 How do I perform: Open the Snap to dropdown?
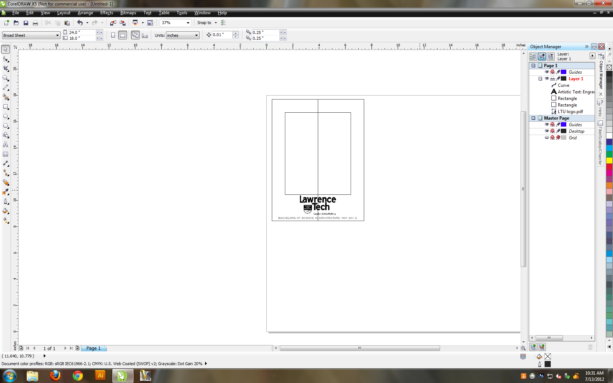click(x=216, y=23)
